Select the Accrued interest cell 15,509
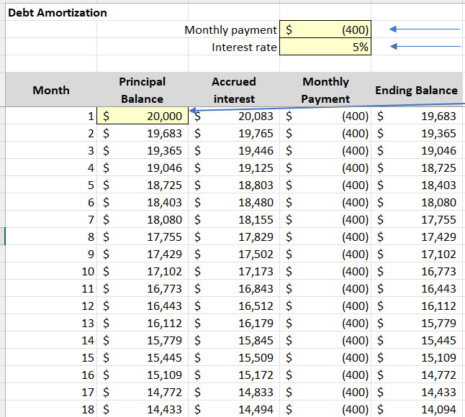This screenshot has height=417, width=465. [x=234, y=357]
